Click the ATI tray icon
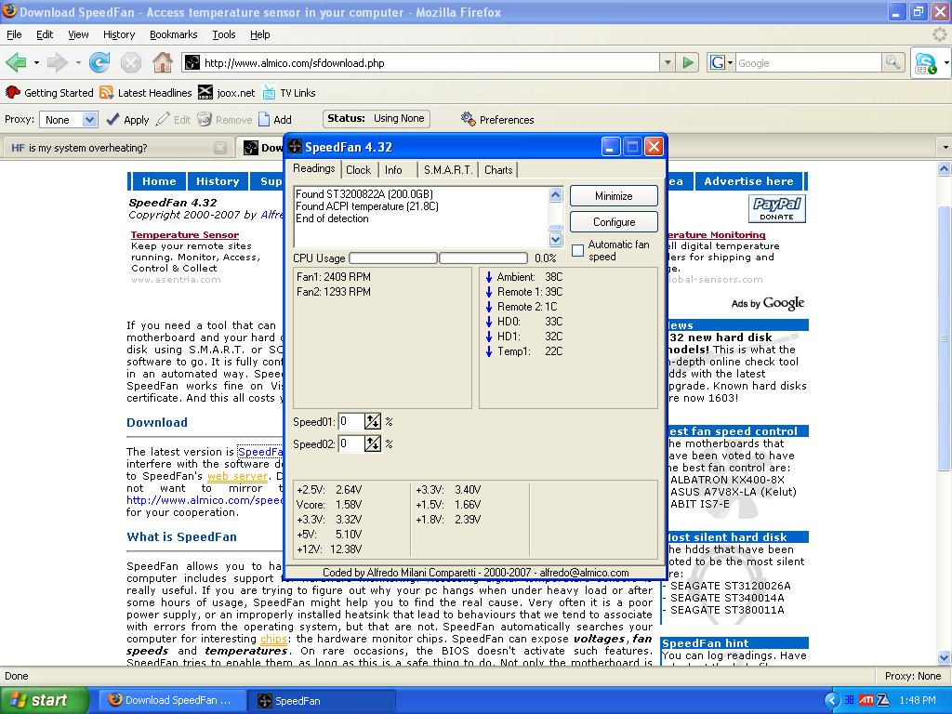 [866, 701]
